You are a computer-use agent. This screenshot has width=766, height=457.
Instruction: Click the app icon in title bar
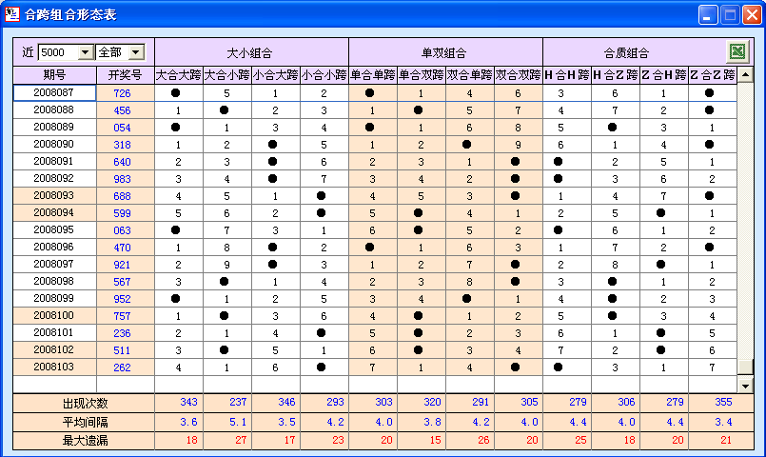pos(12,14)
